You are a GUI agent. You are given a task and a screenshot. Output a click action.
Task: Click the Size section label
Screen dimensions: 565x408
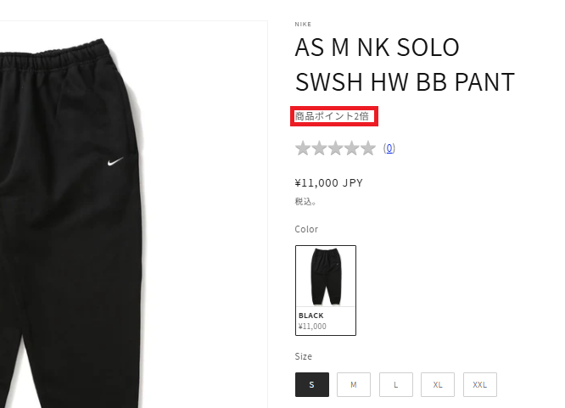click(x=304, y=356)
